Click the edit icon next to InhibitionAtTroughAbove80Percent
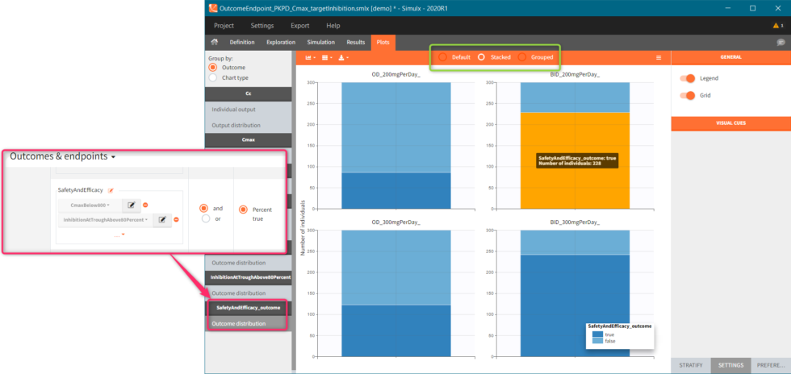This screenshot has height=374, width=791. click(162, 219)
